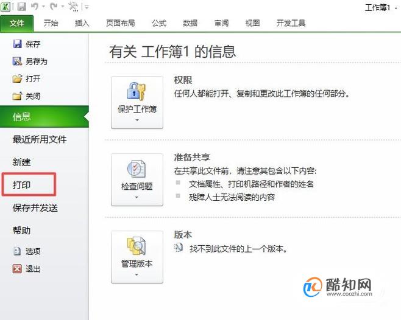
Task: Click the 保护工作簿 button label
Action: point(137,109)
